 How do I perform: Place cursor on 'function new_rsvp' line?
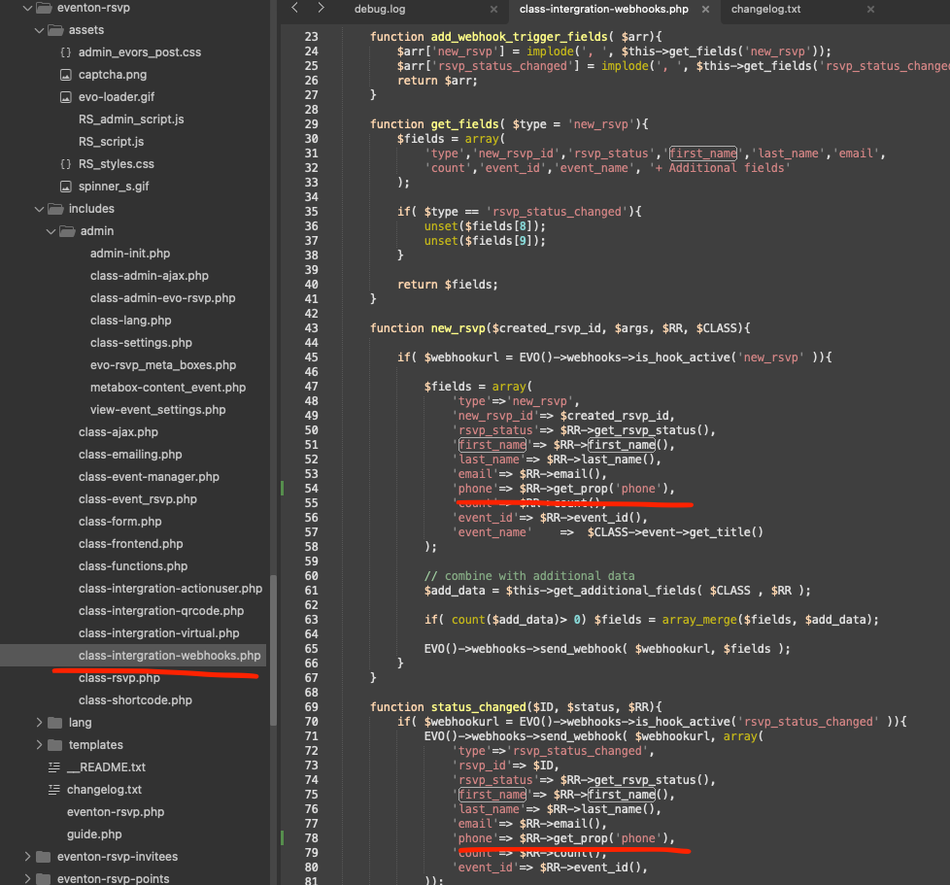point(560,328)
